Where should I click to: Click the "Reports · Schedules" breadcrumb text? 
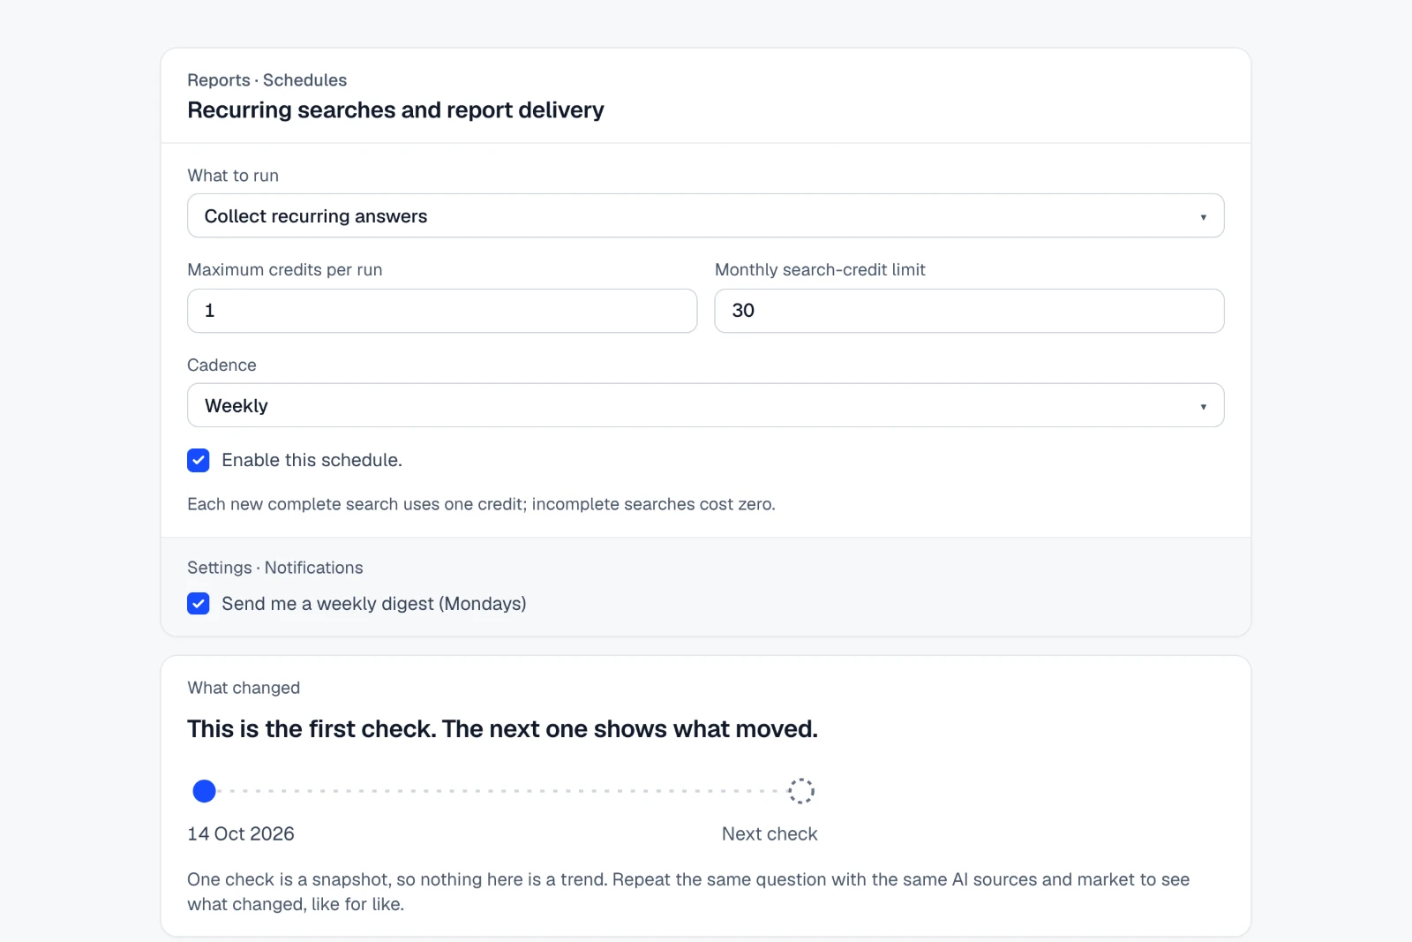click(x=267, y=80)
